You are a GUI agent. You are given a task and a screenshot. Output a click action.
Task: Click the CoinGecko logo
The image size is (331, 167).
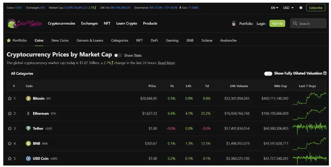[24, 23]
